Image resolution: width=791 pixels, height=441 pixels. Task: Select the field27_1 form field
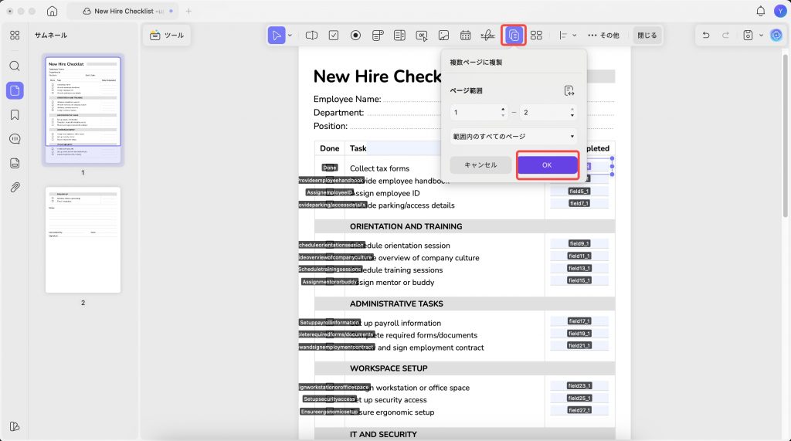(579, 410)
